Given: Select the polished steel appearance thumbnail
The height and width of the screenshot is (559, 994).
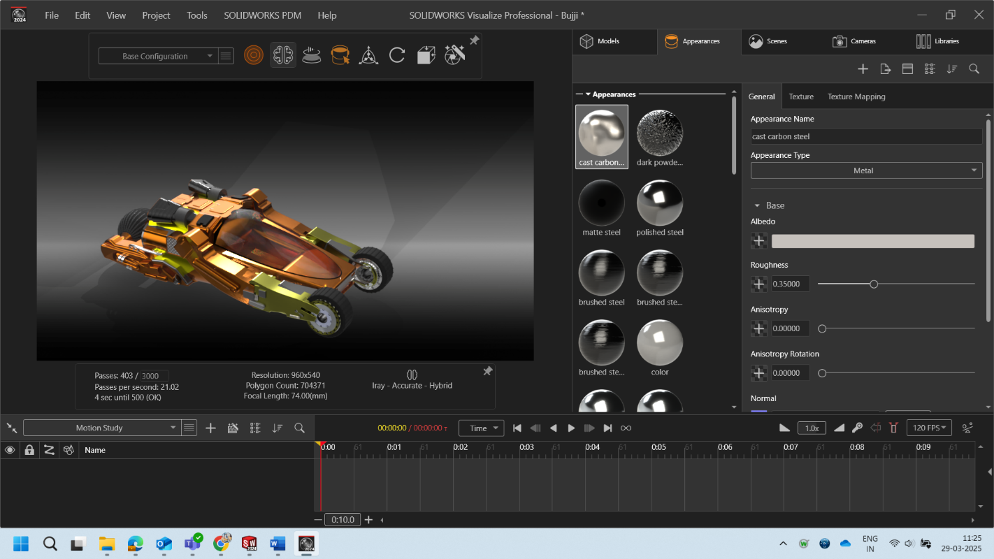Looking at the screenshot, I should (660, 203).
